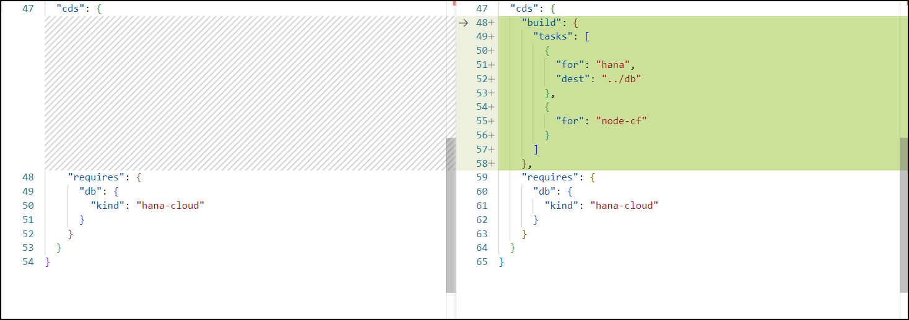
Task: Click added line number 53+ in right pane
Action: (485, 93)
